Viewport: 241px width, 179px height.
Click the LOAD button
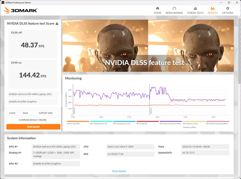coord(12,113)
